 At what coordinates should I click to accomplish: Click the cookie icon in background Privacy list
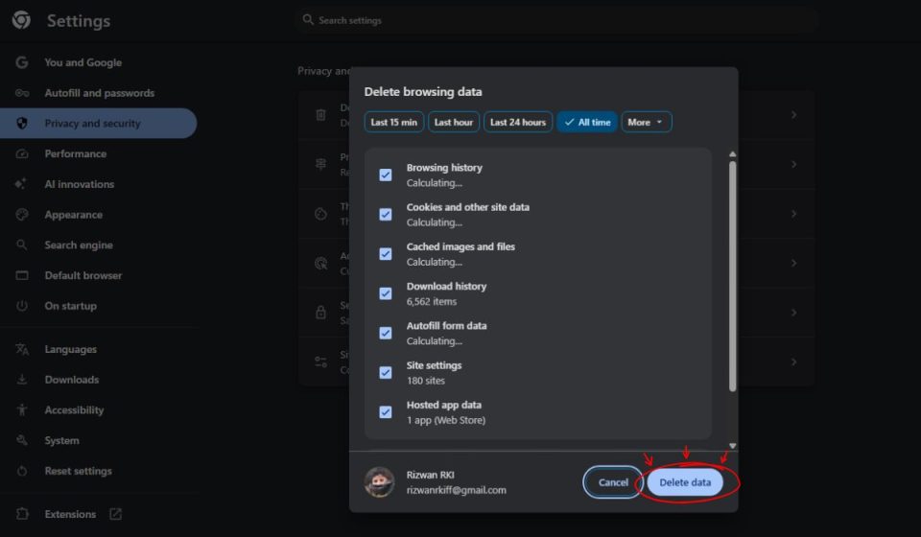click(x=320, y=214)
